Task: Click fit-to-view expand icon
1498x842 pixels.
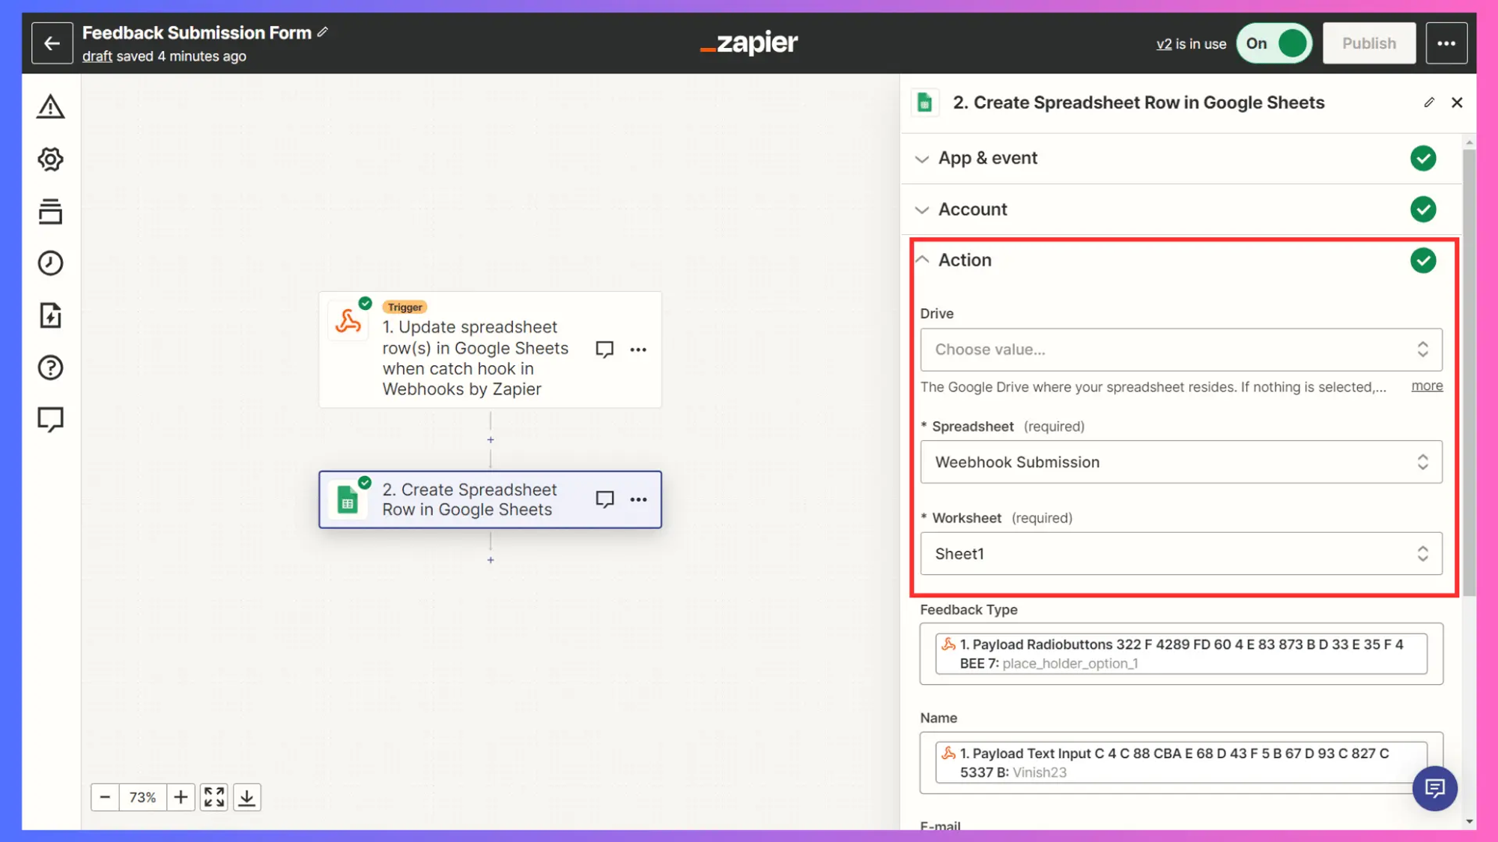Action: click(x=213, y=797)
